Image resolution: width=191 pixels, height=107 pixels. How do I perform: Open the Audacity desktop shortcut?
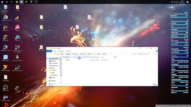coord(18,18)
